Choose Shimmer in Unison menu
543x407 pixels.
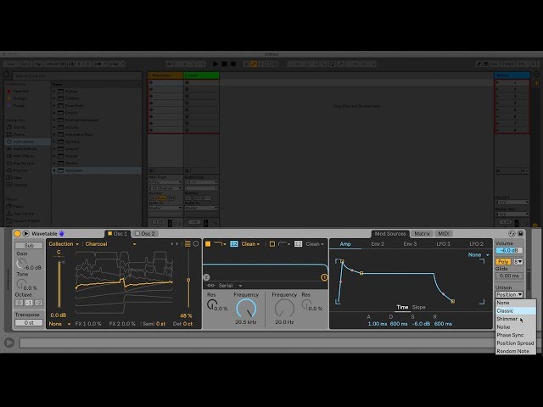(x=516, y=319)
